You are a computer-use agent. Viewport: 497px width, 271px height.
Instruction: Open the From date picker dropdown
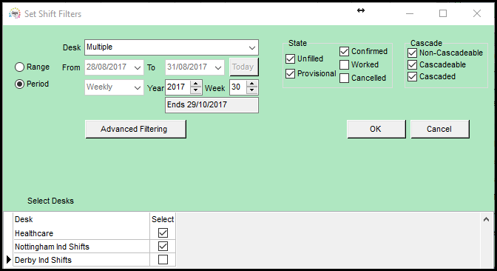click(138, 67)
